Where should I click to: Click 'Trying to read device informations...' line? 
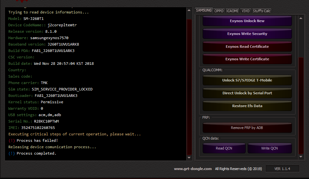[x=49, y=12]
